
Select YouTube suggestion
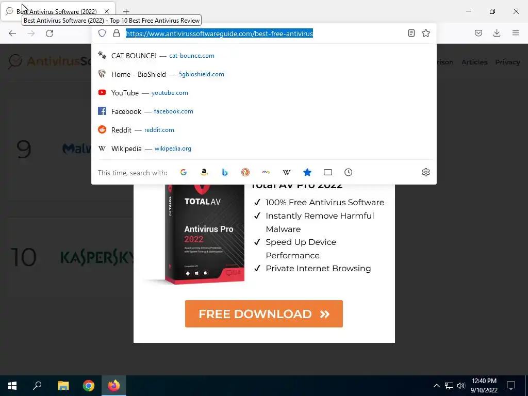point(264,93)
